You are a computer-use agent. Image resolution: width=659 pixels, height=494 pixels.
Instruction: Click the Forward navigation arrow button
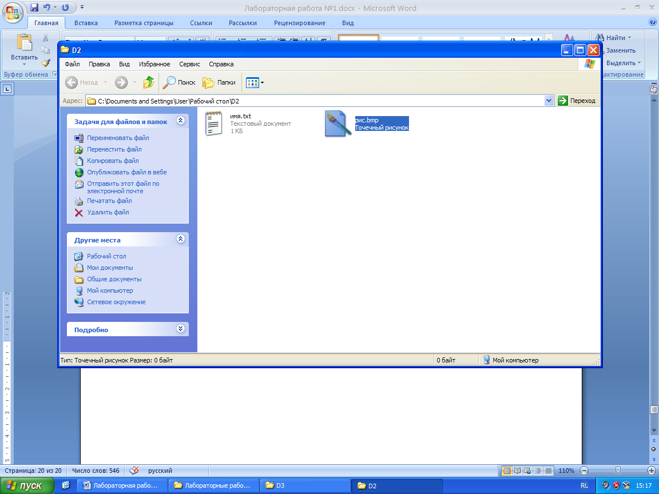click(x=121, y=82)
